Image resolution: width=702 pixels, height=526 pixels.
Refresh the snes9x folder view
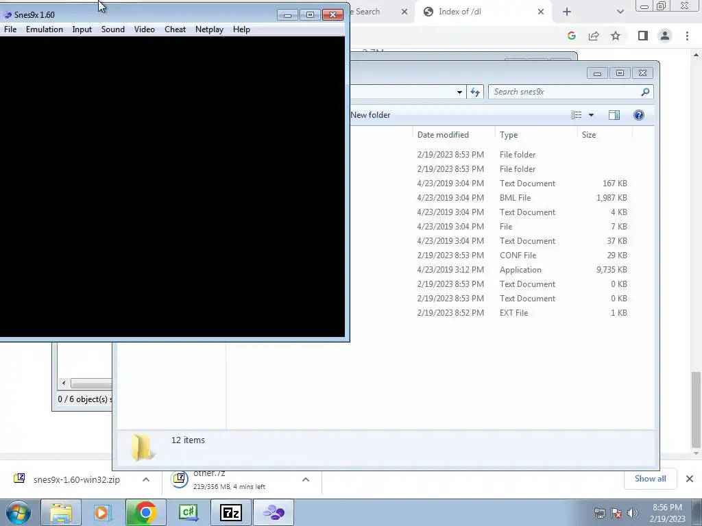tap(475, 92)
